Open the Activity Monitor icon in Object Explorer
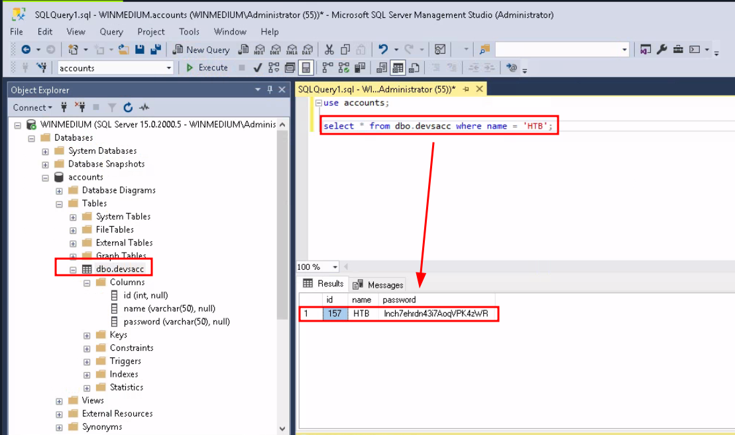735x435 pixels. click(144, 107)
